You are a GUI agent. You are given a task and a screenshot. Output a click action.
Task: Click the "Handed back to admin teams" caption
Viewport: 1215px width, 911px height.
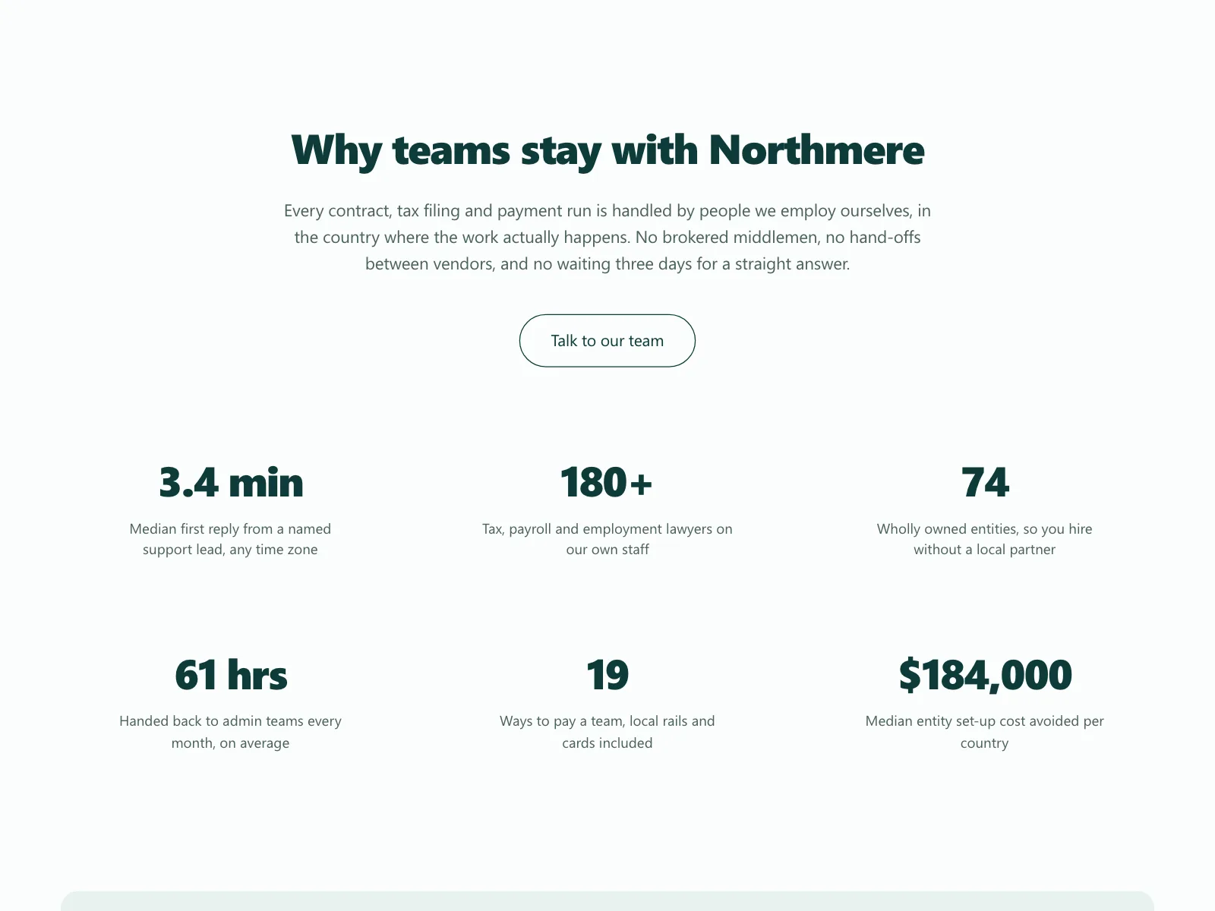[x=230, y=732]
